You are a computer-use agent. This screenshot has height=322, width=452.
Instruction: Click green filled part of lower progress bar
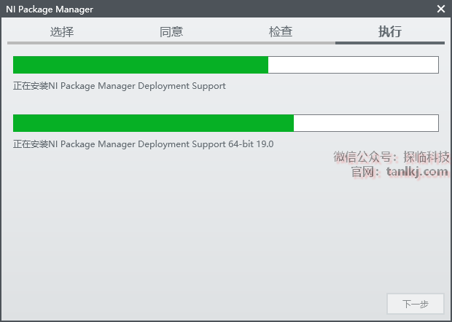[x=153, y=123]
